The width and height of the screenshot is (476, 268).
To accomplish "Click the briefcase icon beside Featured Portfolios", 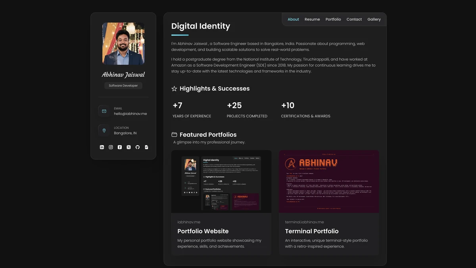I will pyautogui.click(x=174, y=134).
